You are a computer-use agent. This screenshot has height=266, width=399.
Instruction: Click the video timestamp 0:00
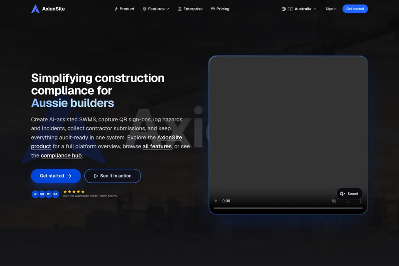(x=226, y=201)
